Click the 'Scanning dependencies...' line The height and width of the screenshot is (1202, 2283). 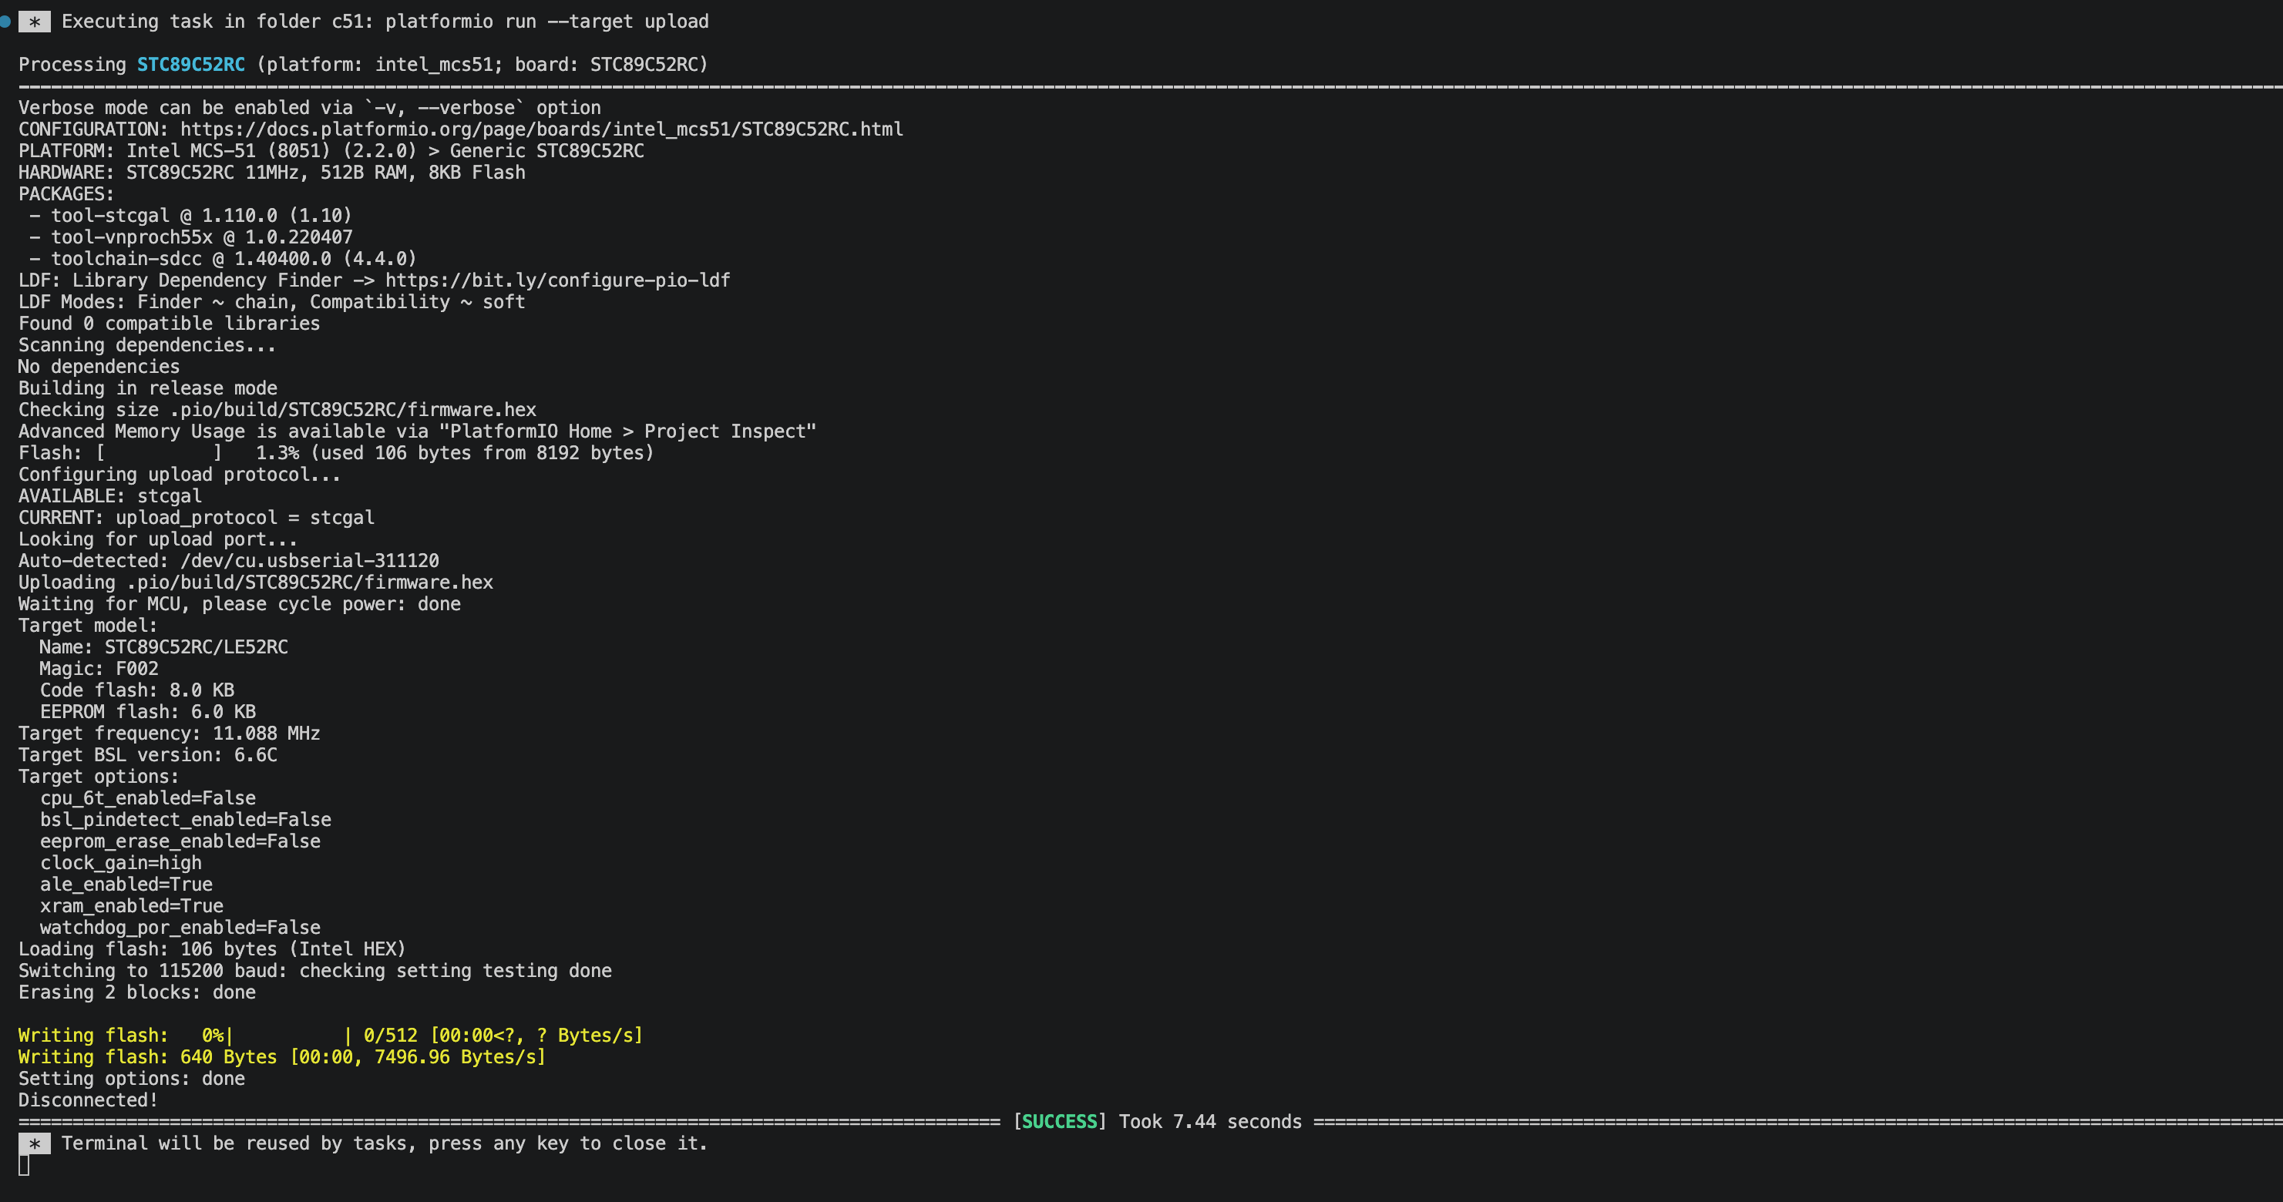(147, 344)
